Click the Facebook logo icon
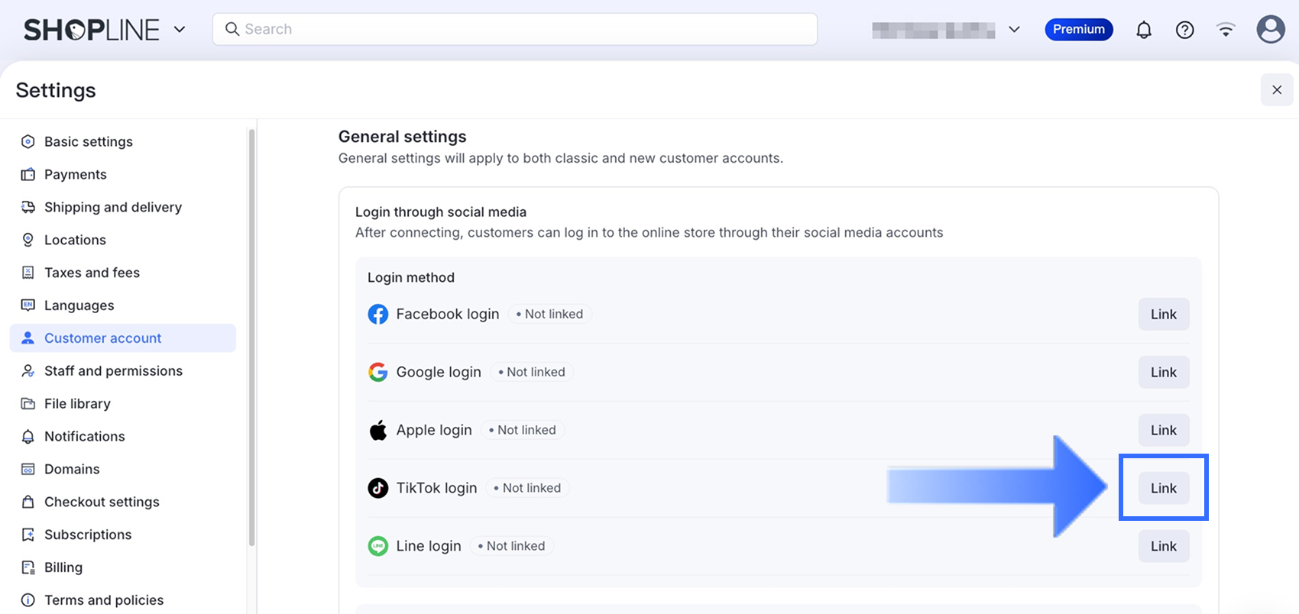 click(x=378, y=314)
